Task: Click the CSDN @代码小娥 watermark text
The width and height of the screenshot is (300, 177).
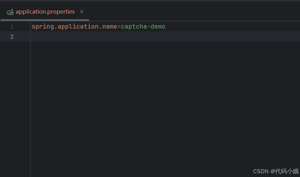Action: (x=276, y=171)
